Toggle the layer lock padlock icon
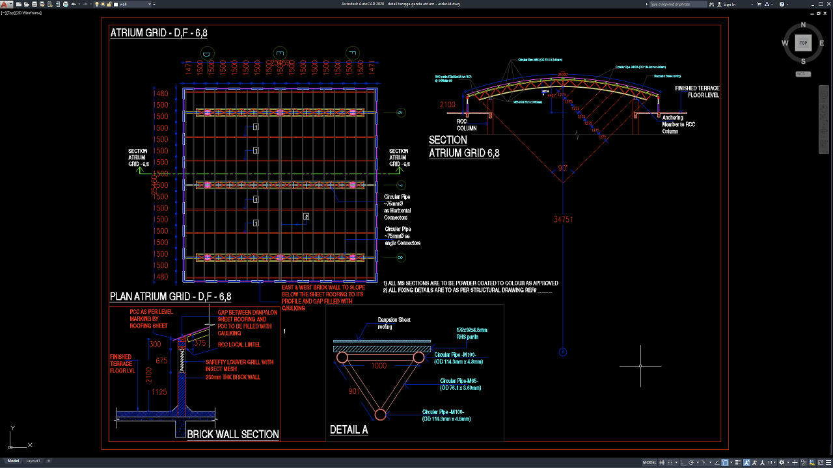833x468 pixels. coord(109,4)
